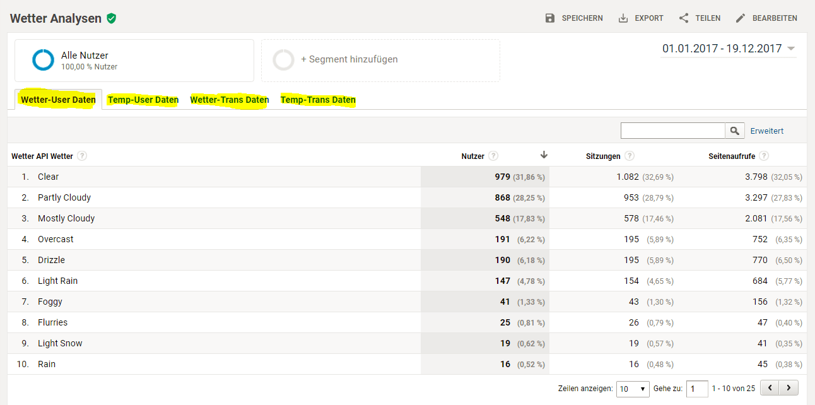
Task: Switch to Wetter-Trans Daten tab
Action: coord(230,100)
